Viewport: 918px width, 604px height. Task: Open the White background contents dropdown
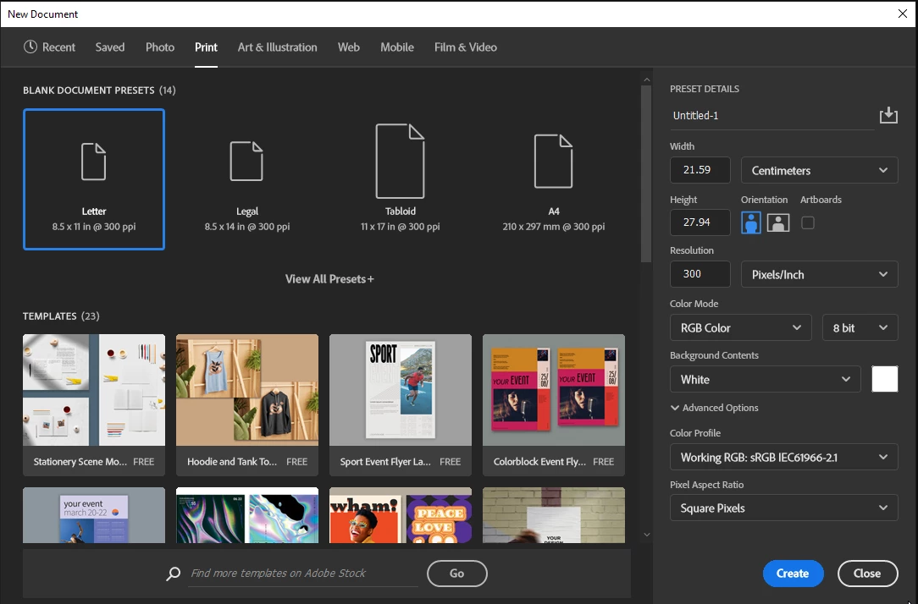[x=766, y=379]
